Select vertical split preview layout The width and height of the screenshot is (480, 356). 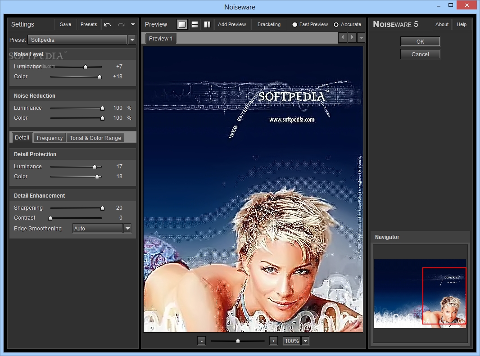coord(207,24)
